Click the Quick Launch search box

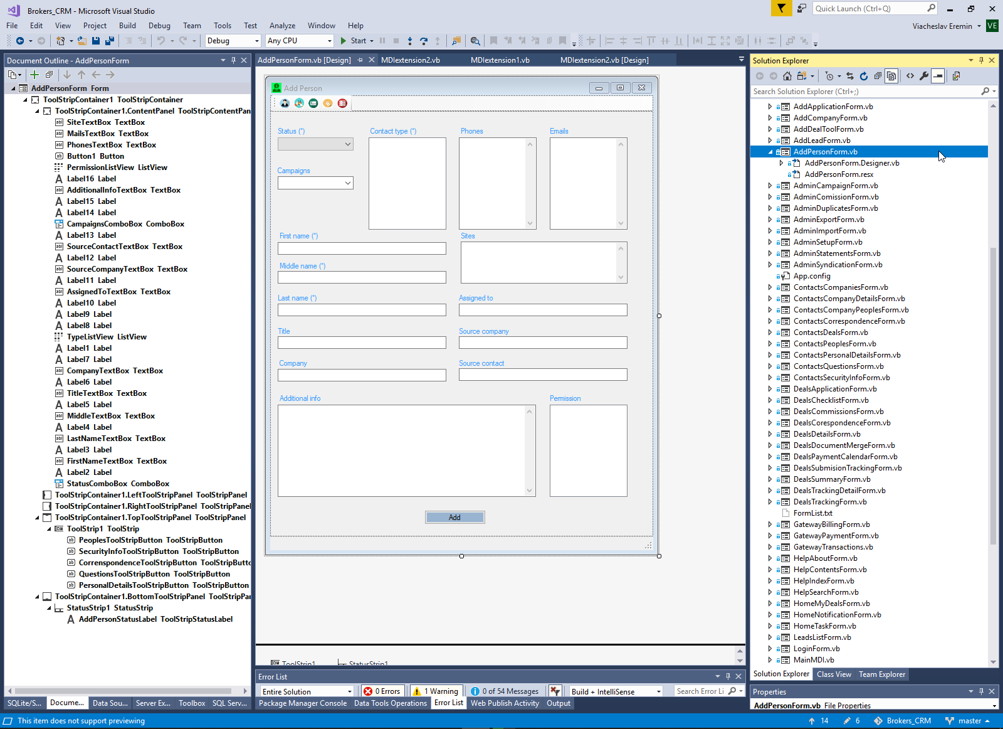point(874,8)
